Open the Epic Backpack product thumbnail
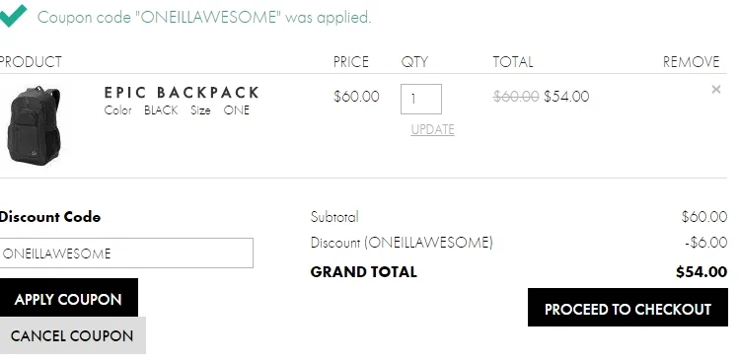Image resolution: width=738 pixels, height=362 pixels. click(x=34, y=125)
